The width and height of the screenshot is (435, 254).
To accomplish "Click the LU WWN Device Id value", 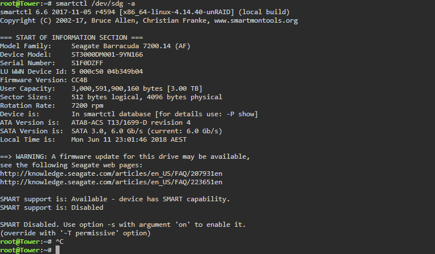I will (x=107, y=71).
